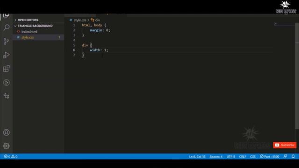Click line number 6 in the gutter
Viewport: 299px width, 168px height.
tap(74, 50)
